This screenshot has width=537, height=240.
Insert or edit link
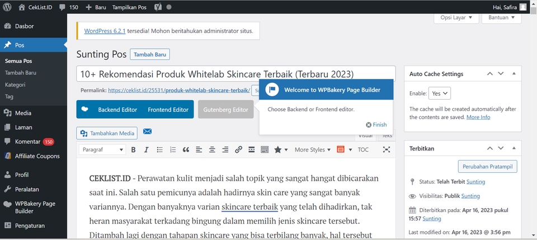pyautogui.click(x=238, y=149)
